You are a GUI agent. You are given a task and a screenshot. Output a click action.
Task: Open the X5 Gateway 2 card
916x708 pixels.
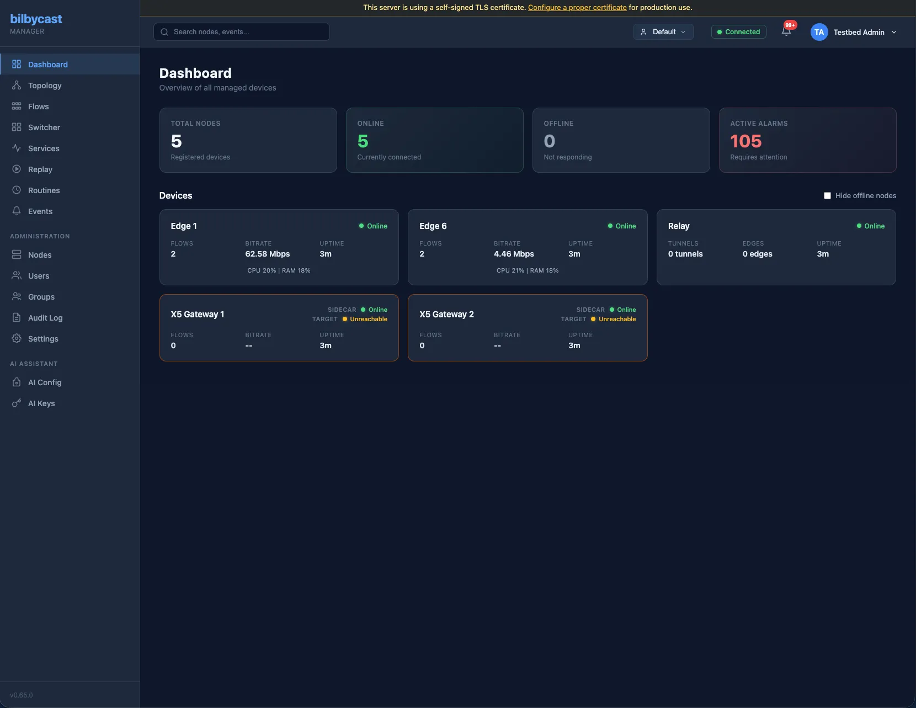tap(528, 328)
